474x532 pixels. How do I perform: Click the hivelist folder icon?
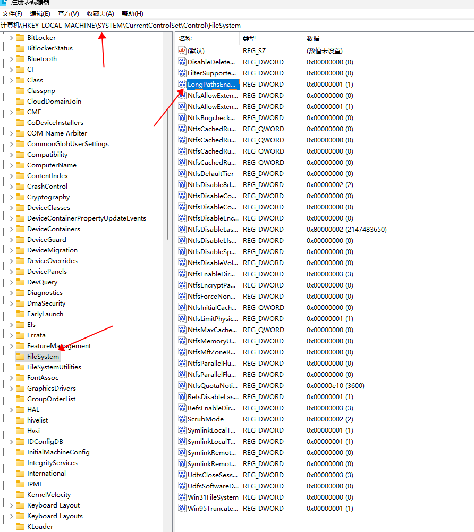[20, 420]
